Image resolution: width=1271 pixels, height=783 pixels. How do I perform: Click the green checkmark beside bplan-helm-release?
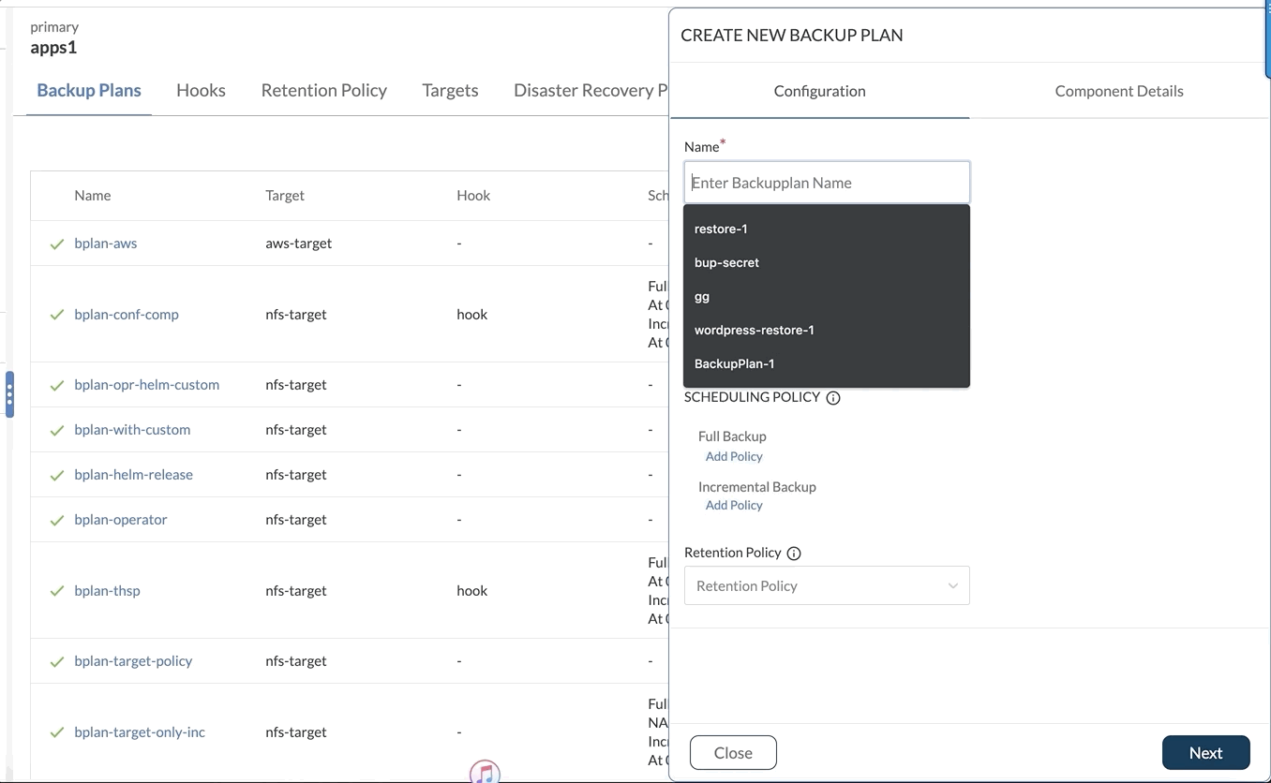(57, 475)
